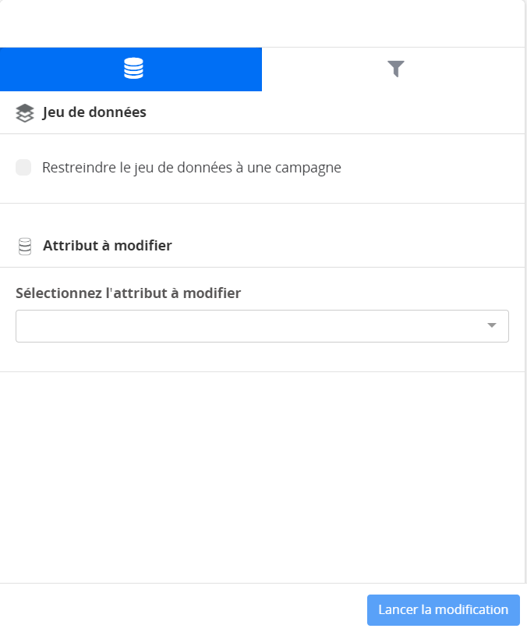Image resolution: width=527 pixels, height=632 pixels.
Task: Click Lancer la modification button
Action: coord(444,610)
